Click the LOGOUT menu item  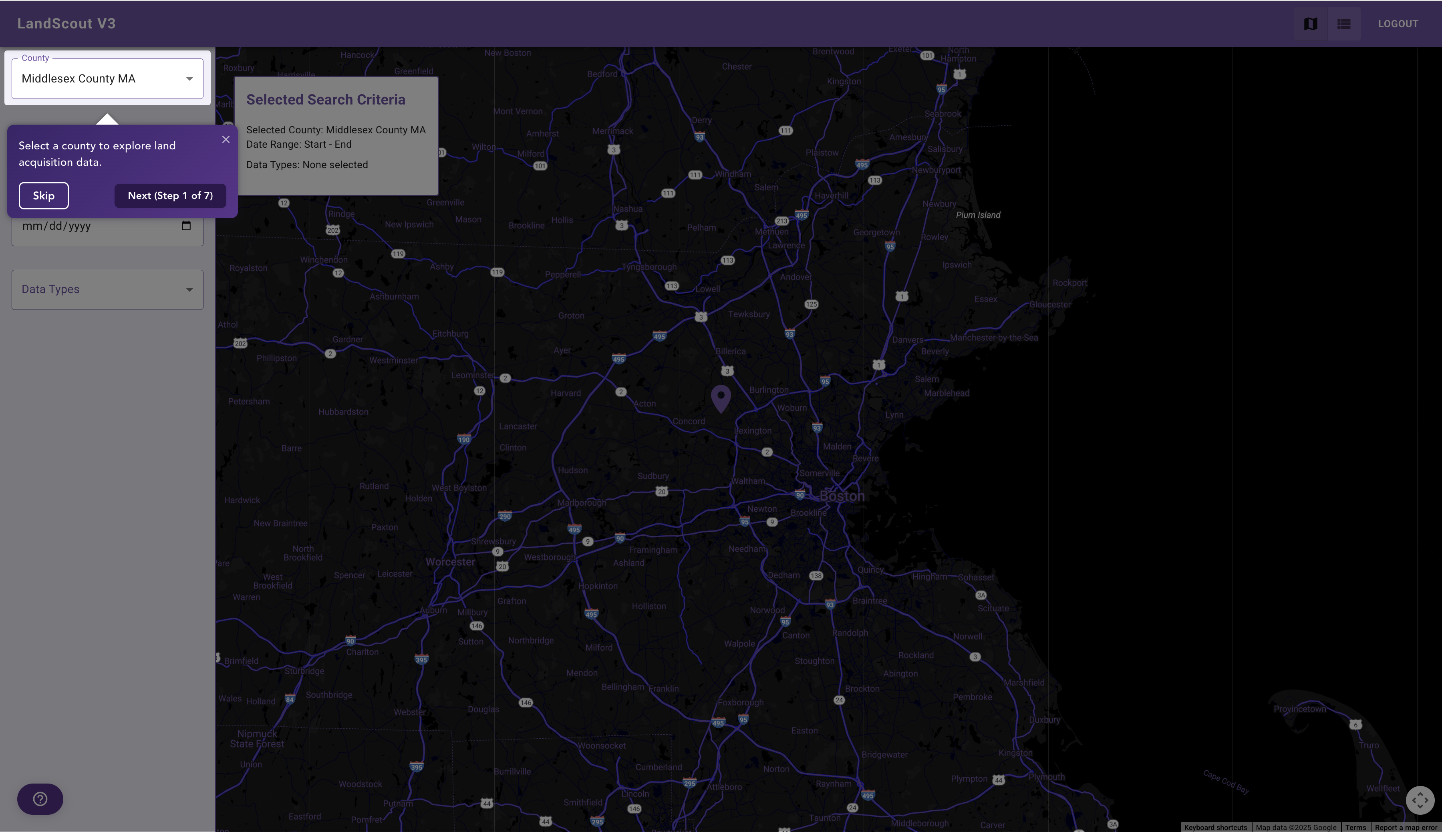1398,24
